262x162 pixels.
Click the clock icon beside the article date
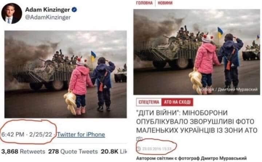point(139,149)
